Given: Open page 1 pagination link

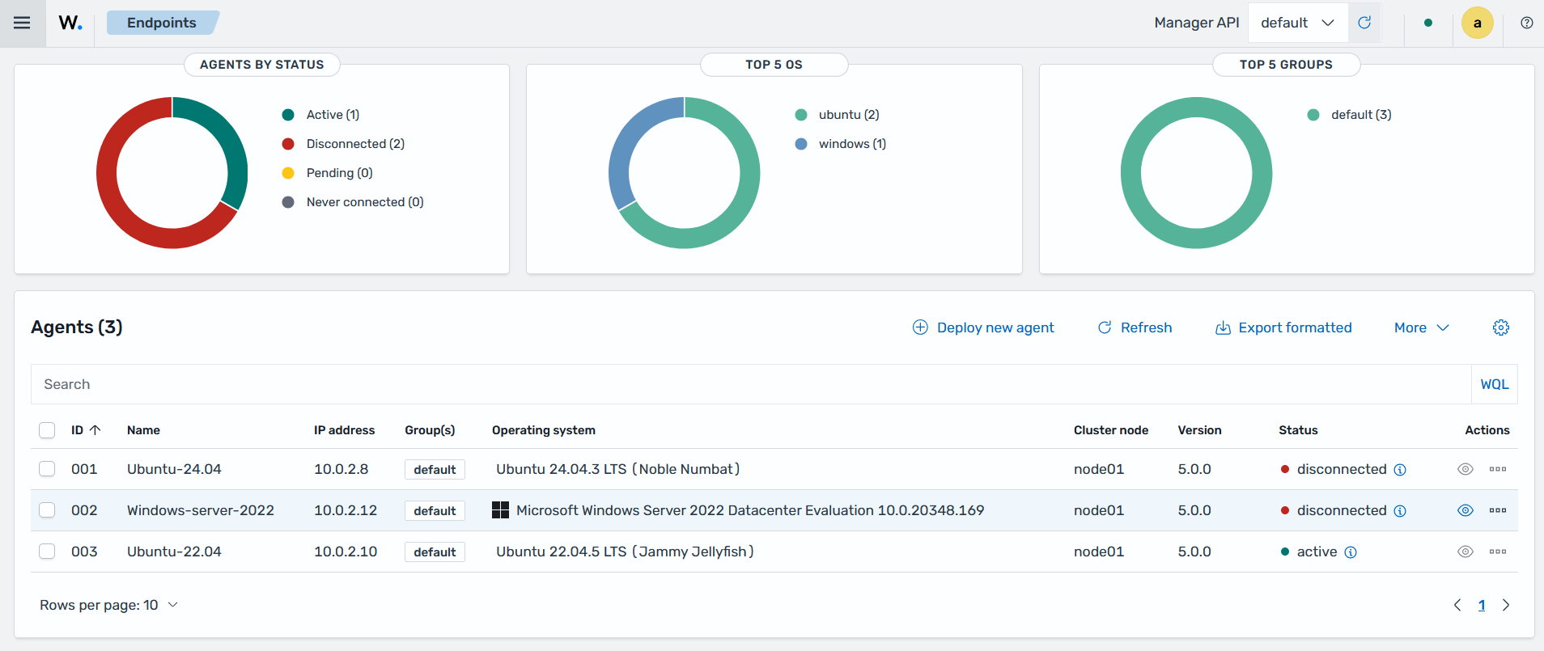Looking at the screenshot, I should (x=1482, y=605).
